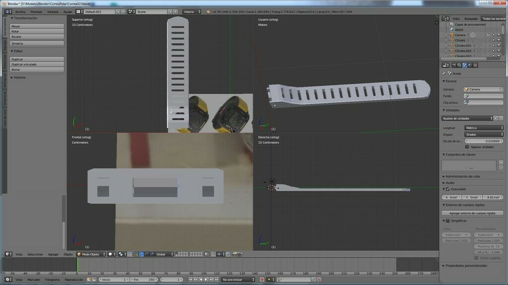The image size is (508, 285).
Task: Click Mover button
Action: [x=37, y=26]
